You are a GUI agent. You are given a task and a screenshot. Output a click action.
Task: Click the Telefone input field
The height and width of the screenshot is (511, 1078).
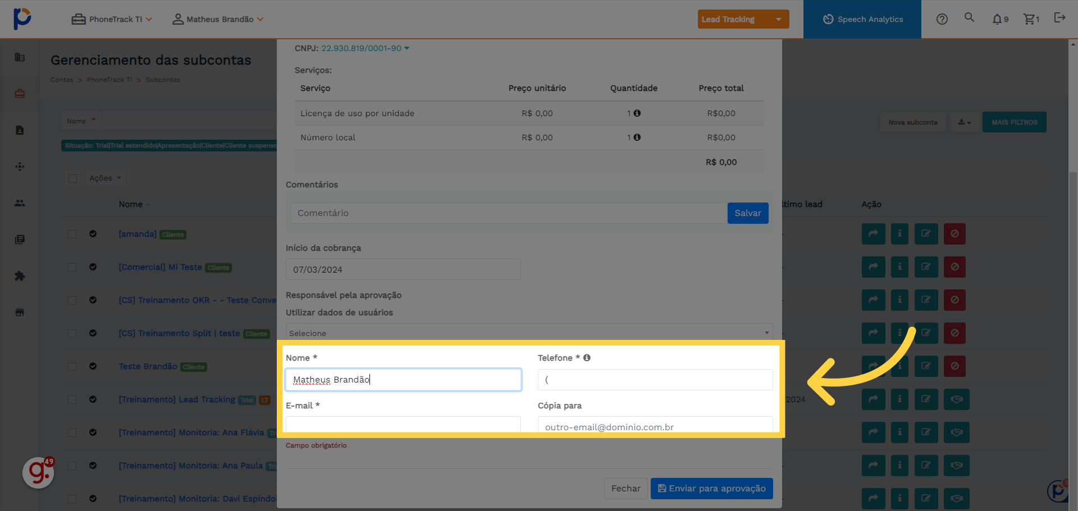tap(655, 380)
